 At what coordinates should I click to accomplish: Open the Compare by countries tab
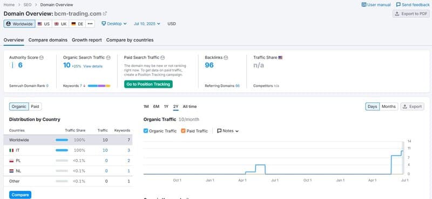pos(130,40)
